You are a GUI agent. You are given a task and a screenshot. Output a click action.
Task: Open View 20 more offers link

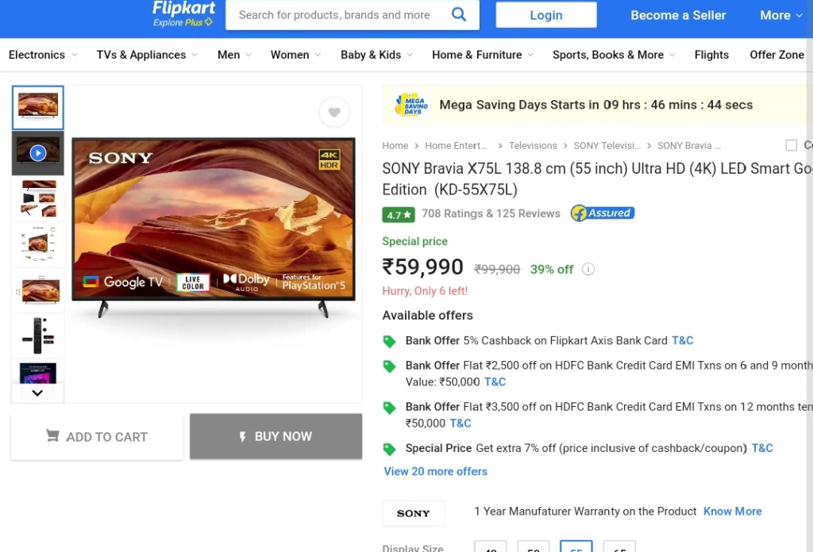(x=436, y=472)
